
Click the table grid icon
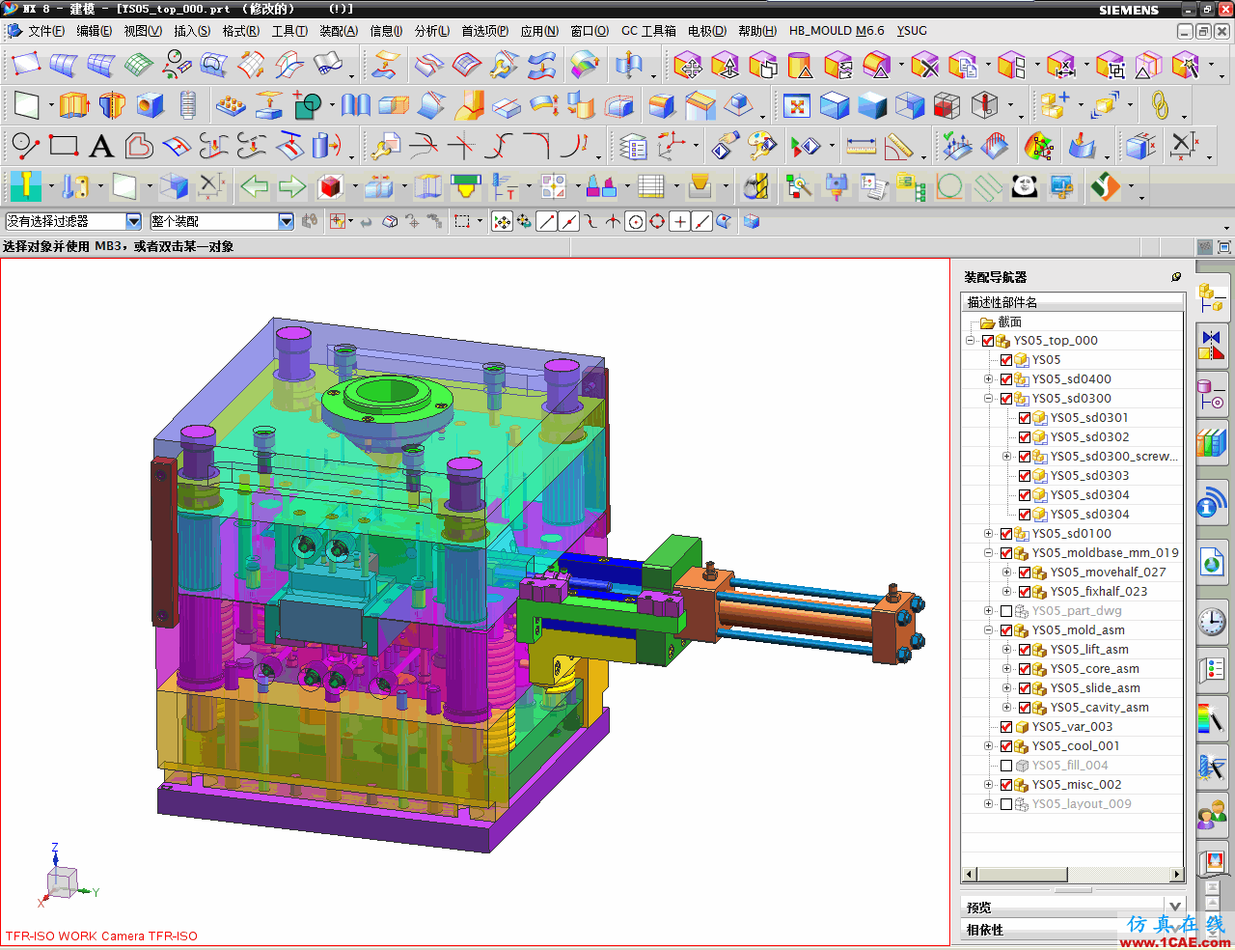[651, 185]
